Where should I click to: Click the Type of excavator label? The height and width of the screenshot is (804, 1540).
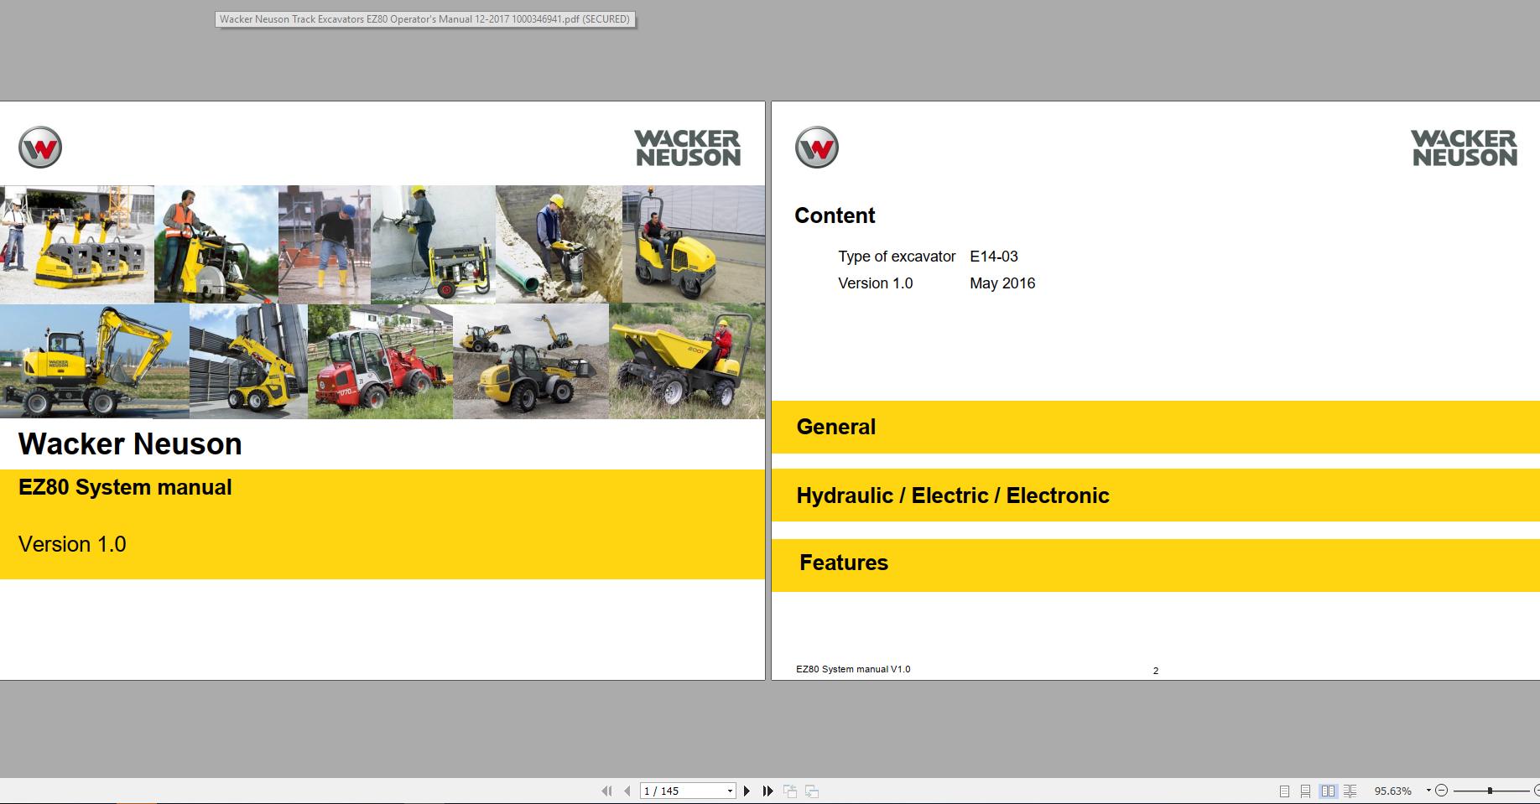[x=897, y=257]
